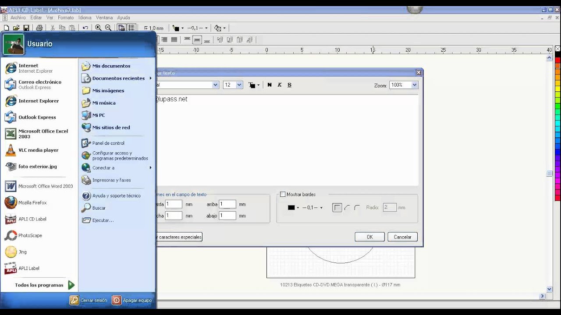Click the justify text alignment icon
Screen dimensions: 561x315
pos(174,40)
